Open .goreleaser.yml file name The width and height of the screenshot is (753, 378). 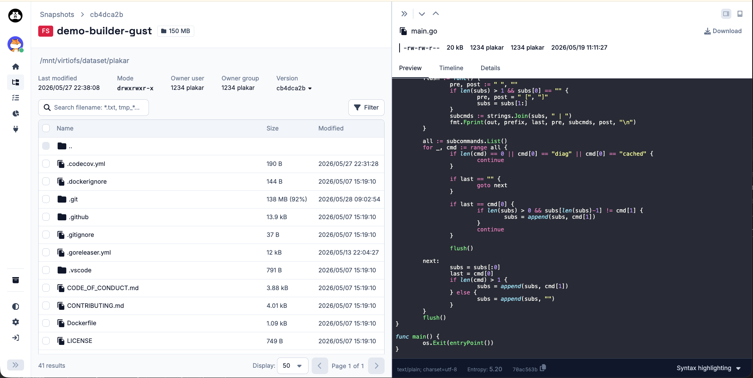[89, 252]
